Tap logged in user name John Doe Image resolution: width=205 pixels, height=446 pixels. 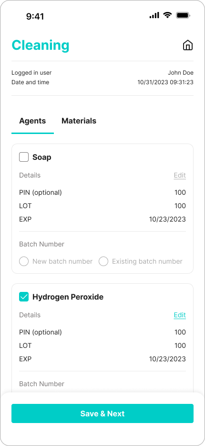click(181, 73)
